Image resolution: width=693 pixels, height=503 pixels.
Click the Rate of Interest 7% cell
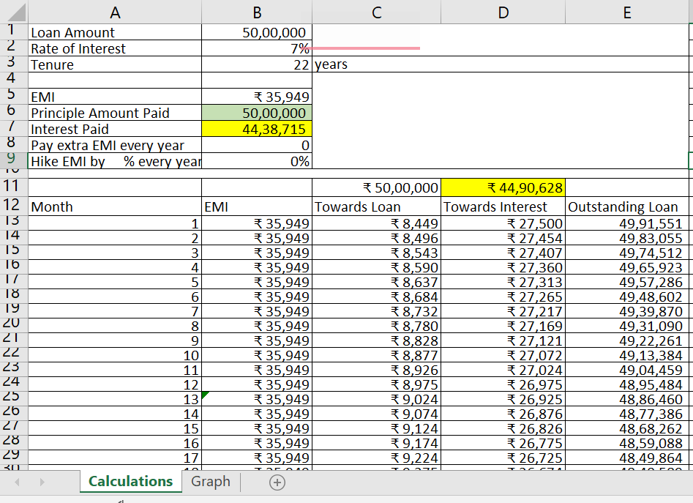pyautogui.click(x=257, y=48)
